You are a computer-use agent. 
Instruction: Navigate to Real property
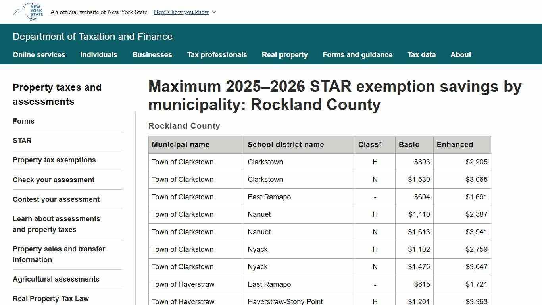(284, 55)
